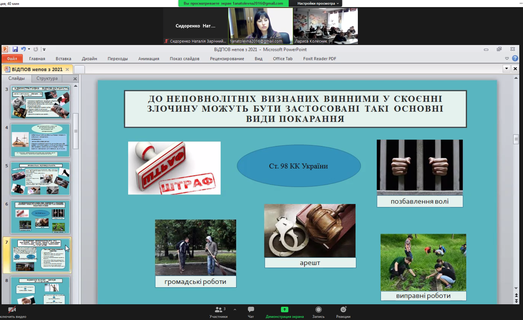Image resolution: width=523 pixels, height=320 pixels.
Task: Expand the participants caret arrow
Action: [235, 309]
